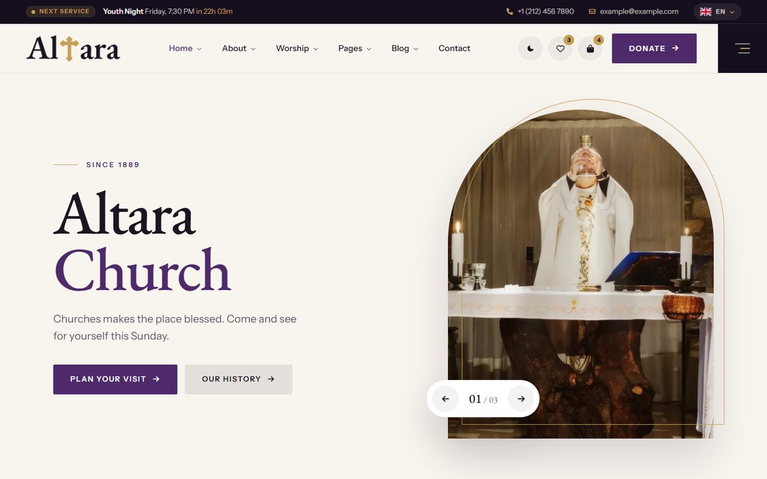Click the Altara logo

point(73,49)
